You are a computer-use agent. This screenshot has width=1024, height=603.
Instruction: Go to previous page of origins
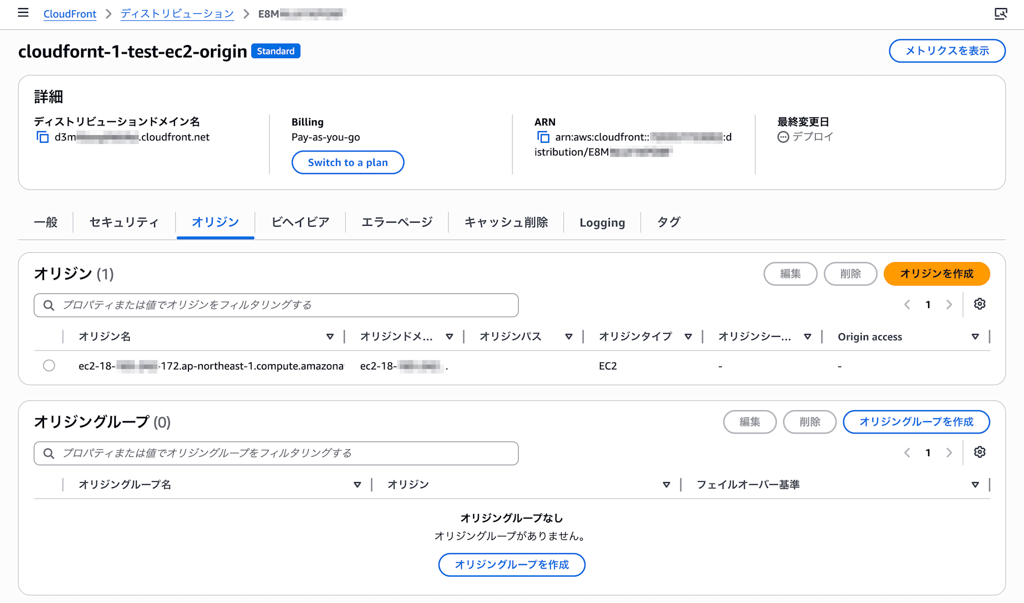click(x=907, y=305)
